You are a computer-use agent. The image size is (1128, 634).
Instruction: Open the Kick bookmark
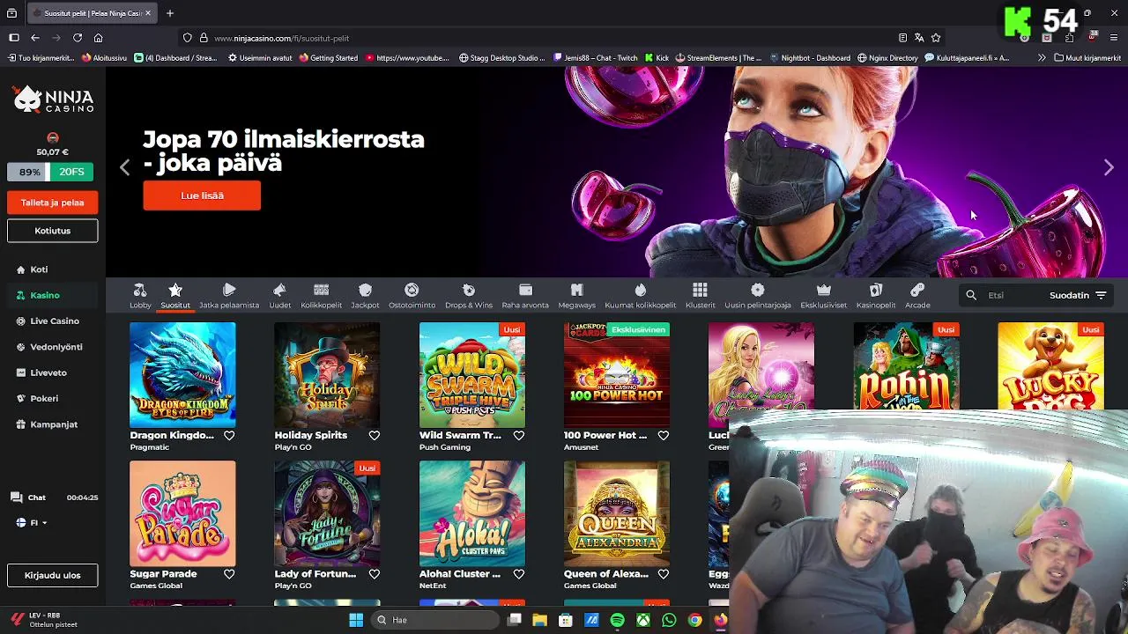(657, 58)
